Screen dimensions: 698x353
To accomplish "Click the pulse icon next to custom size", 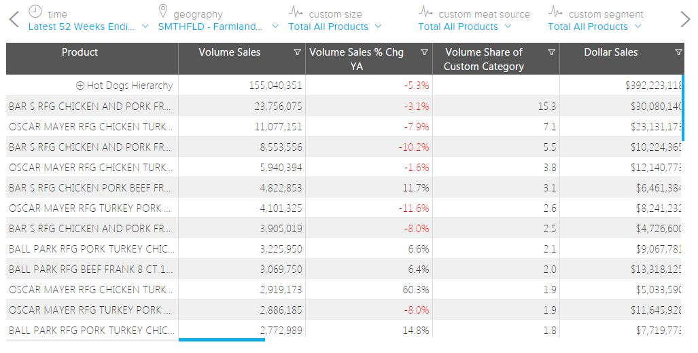I will pyautogui.click(x=296, y=12).
